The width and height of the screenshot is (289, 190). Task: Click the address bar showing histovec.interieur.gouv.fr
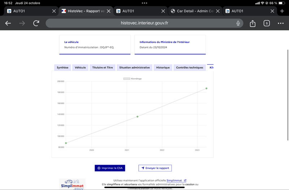[144, 23]
